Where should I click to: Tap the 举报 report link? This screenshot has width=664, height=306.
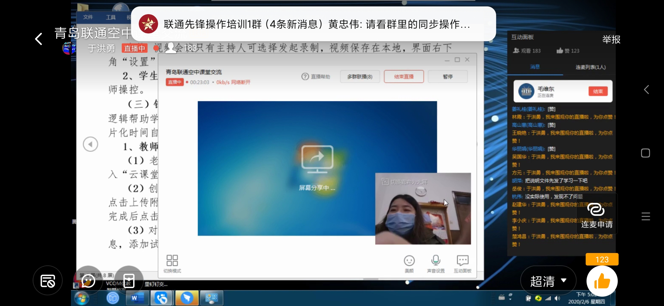[611, 39]
